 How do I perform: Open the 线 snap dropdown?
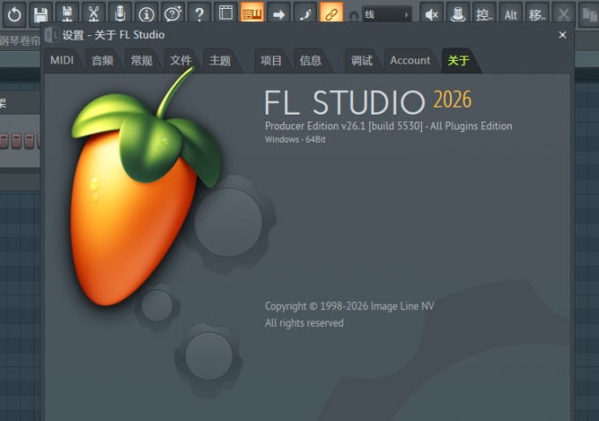click(x=387, y=15)
